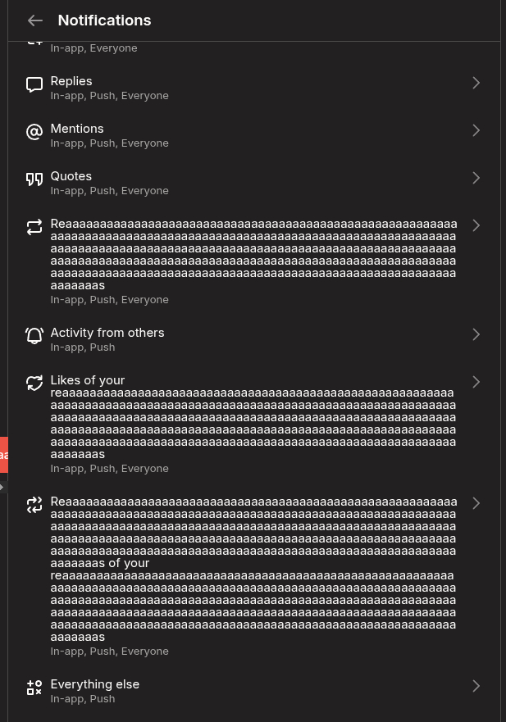Open Mentions settings via its chevron
The width and height of the screenshot is (506, 722).
click(x=476, y=130)
